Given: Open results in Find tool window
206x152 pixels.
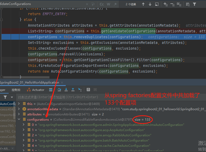Looking at the screenshot, I should [x=157, y=4].
